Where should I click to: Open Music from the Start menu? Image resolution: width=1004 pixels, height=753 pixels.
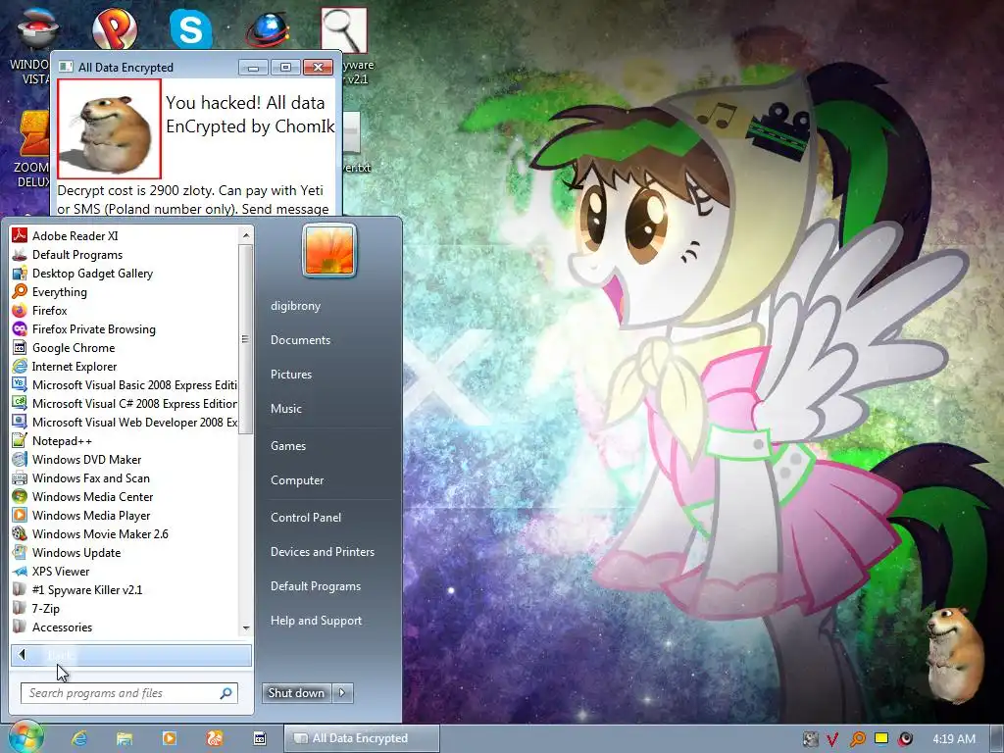click(x=285, y=409)
